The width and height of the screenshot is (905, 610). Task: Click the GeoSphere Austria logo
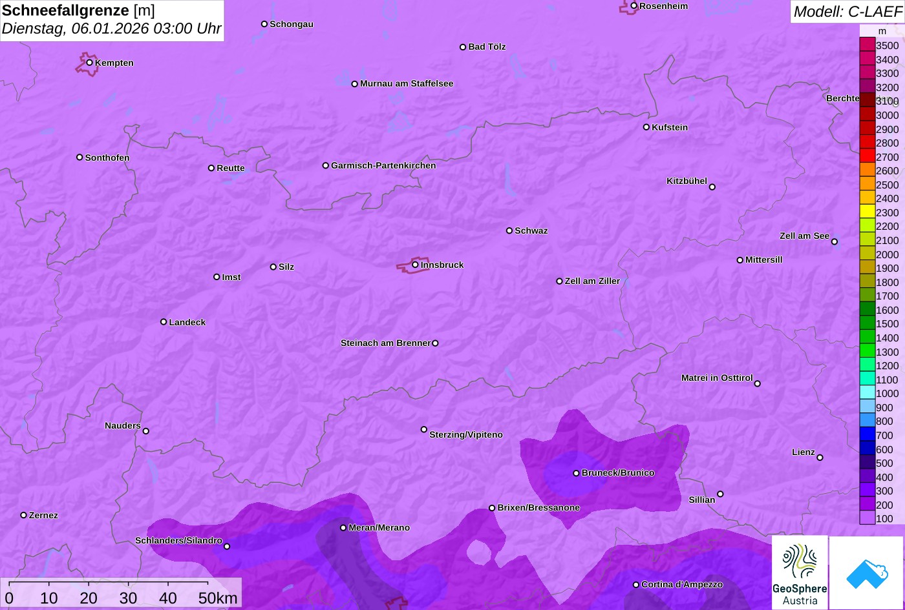(800, 573)
